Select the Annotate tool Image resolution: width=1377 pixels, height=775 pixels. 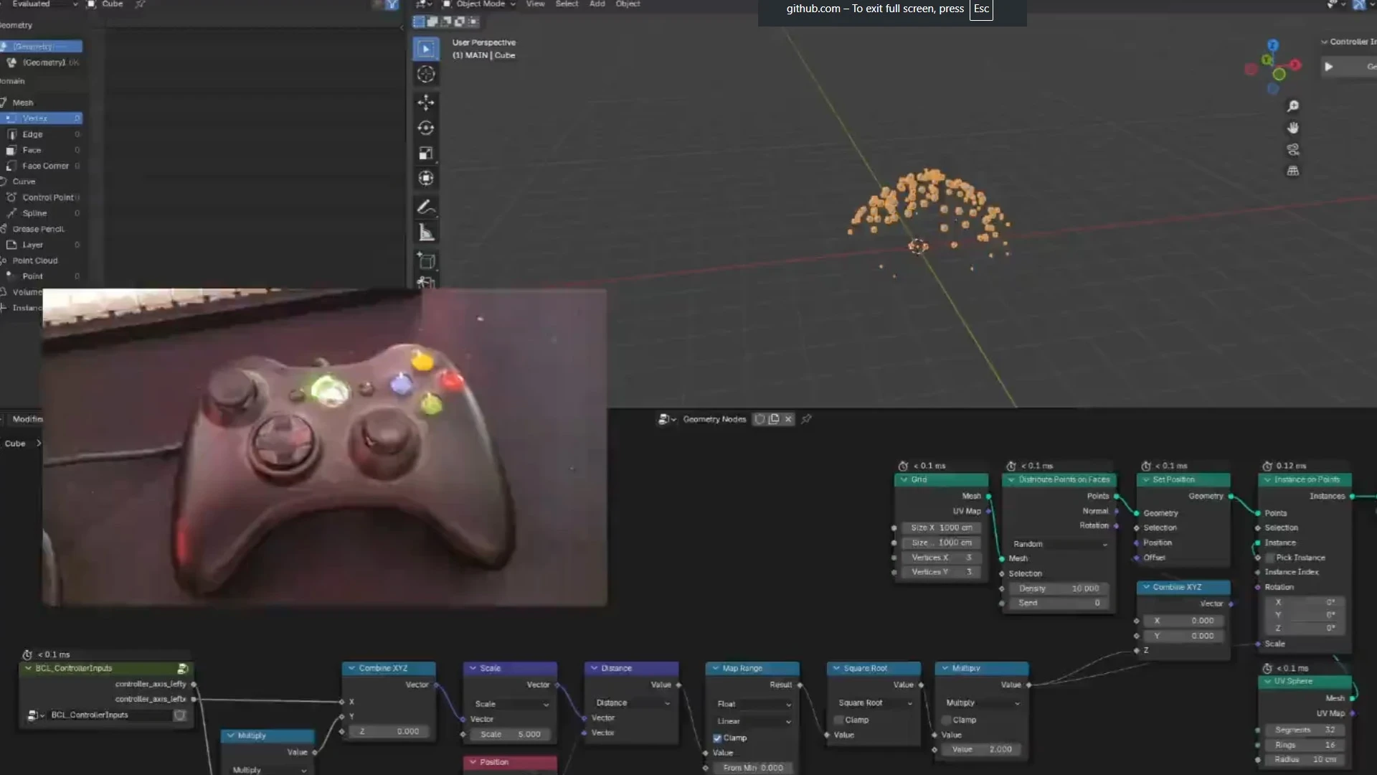(x=426, y=207)
